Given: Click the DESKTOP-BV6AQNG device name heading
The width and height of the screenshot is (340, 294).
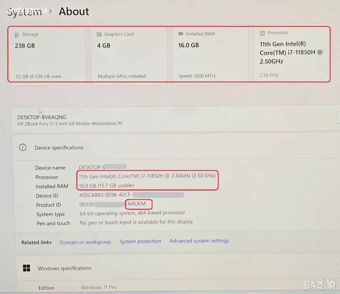Looking at the screenshot, I should [x=42, y=117].
